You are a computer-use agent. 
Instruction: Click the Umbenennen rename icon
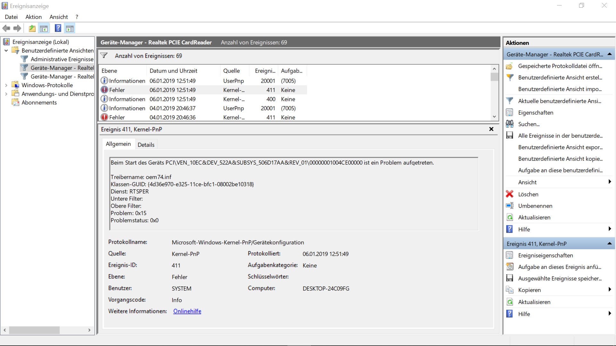[509, 206]
